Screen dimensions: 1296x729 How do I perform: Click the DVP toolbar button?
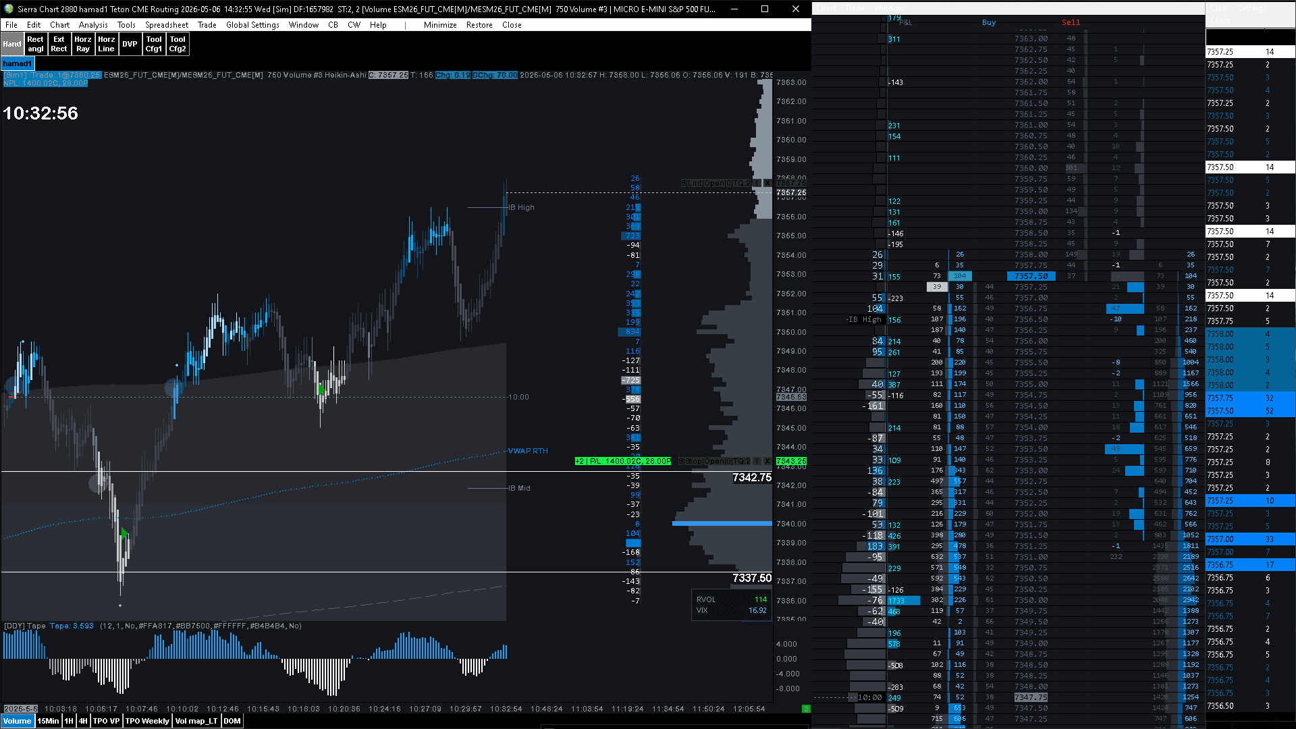(x=130, y=44)
